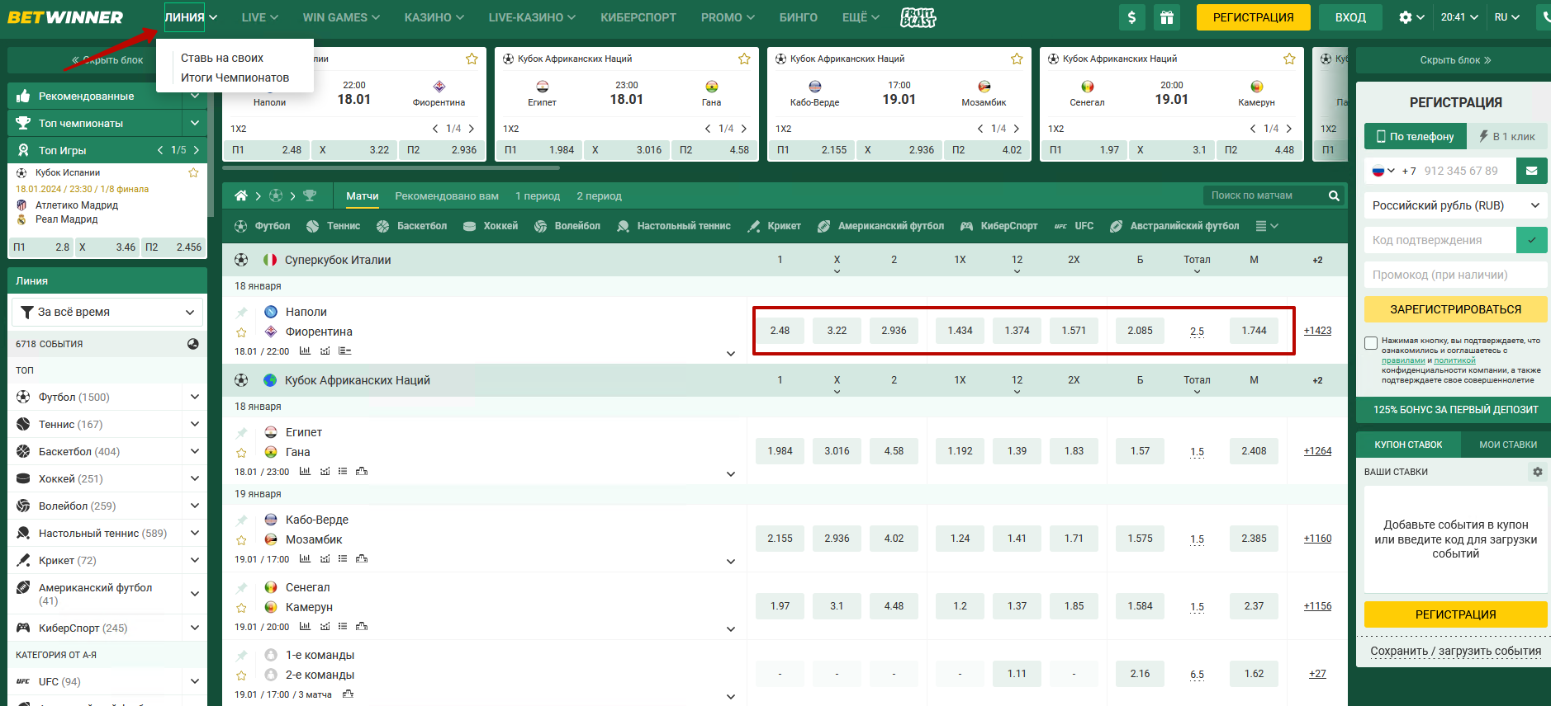The width and height of the screenshot is (1551, 706).
Task: Open the Российский рубль currency dropdown
Action: 1455,205
